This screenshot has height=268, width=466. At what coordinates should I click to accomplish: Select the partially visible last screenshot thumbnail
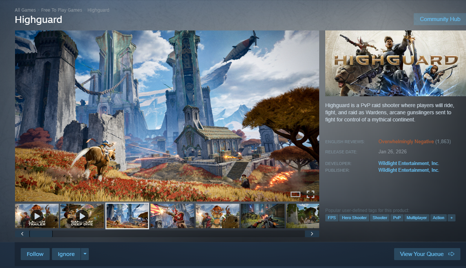pos(303,216)
